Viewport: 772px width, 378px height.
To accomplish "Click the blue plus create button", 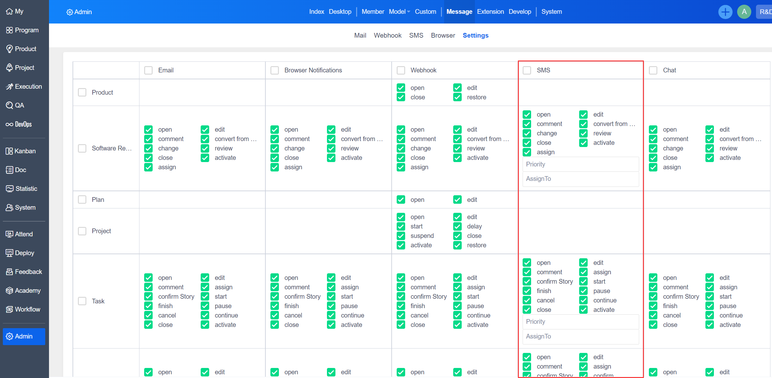I will pyautogui.click(x=725, y=12).
